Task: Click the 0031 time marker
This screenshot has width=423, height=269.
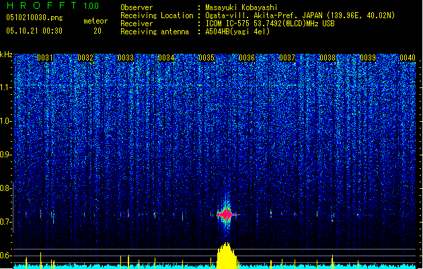Action: click(x=45, y=58)
